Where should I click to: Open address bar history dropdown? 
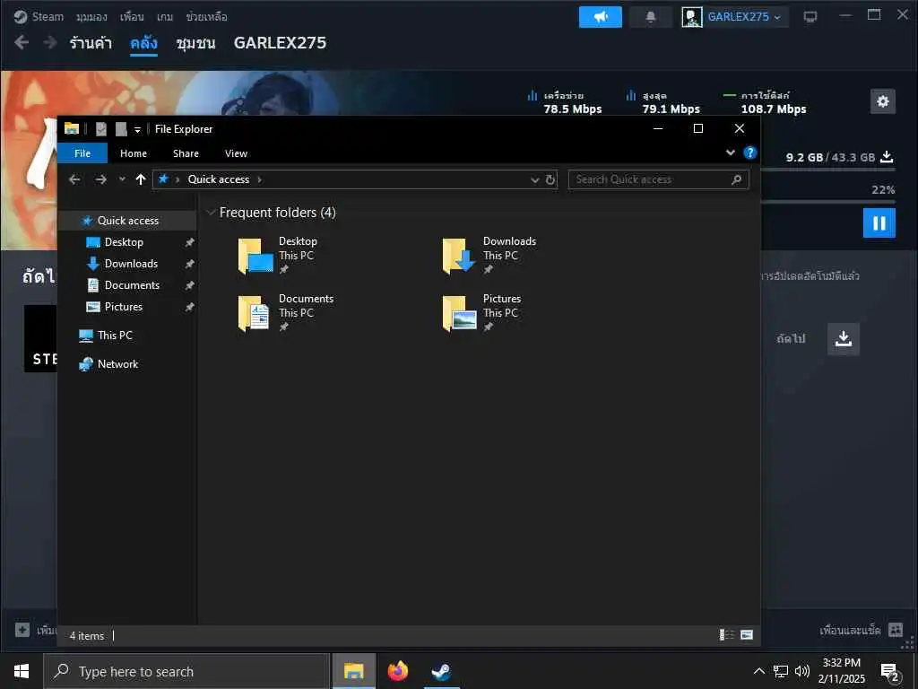[534, 179]
